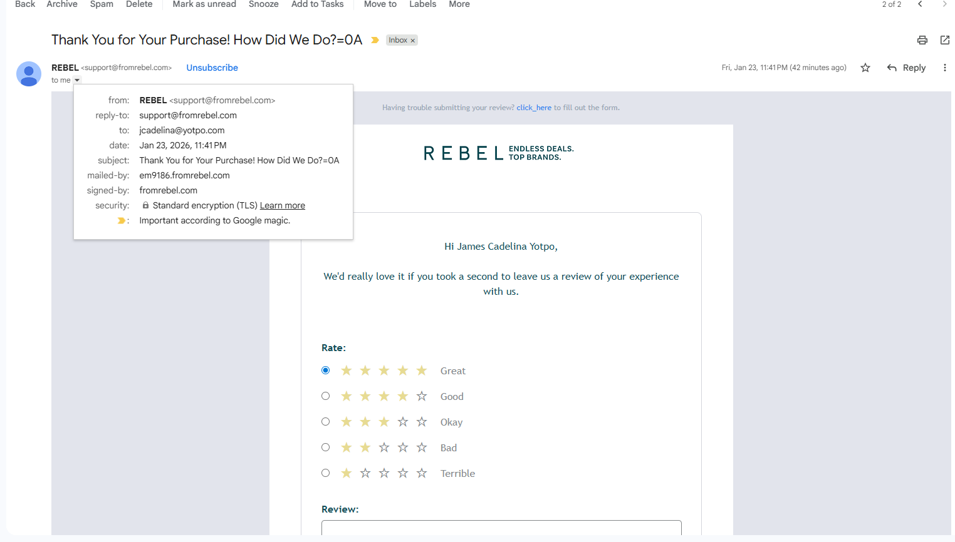Click the Unsubscribe link

pyautogui.click(x=212, y=68)
